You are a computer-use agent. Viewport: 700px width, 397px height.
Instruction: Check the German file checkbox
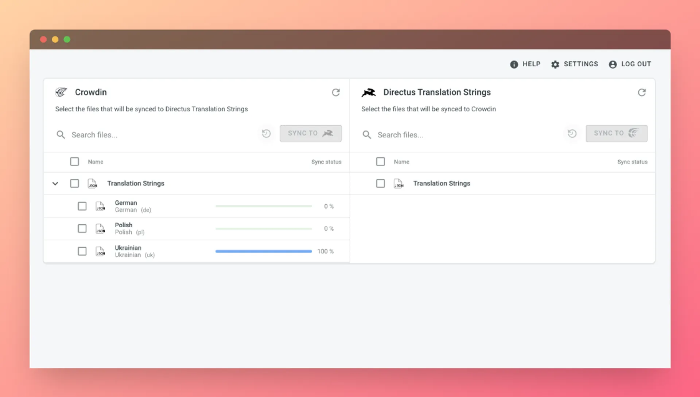[x=82, y=207]
